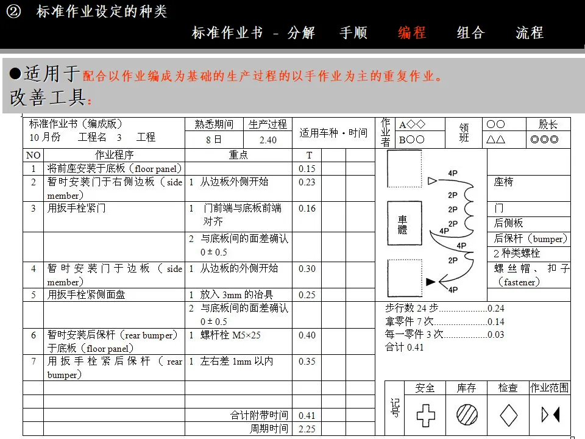585x439 pixels.
Task: Click 放入 3mm 的治具 key point
Action: 236,294
